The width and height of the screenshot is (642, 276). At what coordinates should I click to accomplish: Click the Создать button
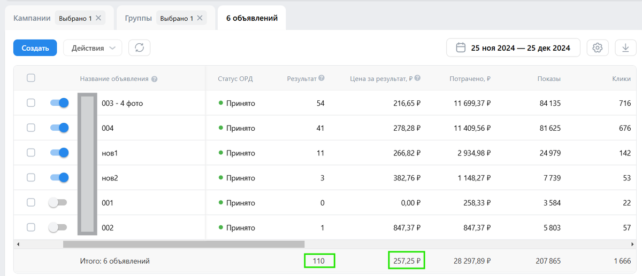(x=35, y=48)
